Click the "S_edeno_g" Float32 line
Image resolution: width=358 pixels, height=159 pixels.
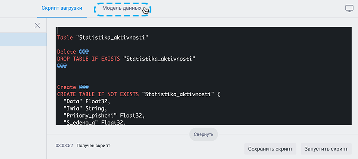[95, 122]
